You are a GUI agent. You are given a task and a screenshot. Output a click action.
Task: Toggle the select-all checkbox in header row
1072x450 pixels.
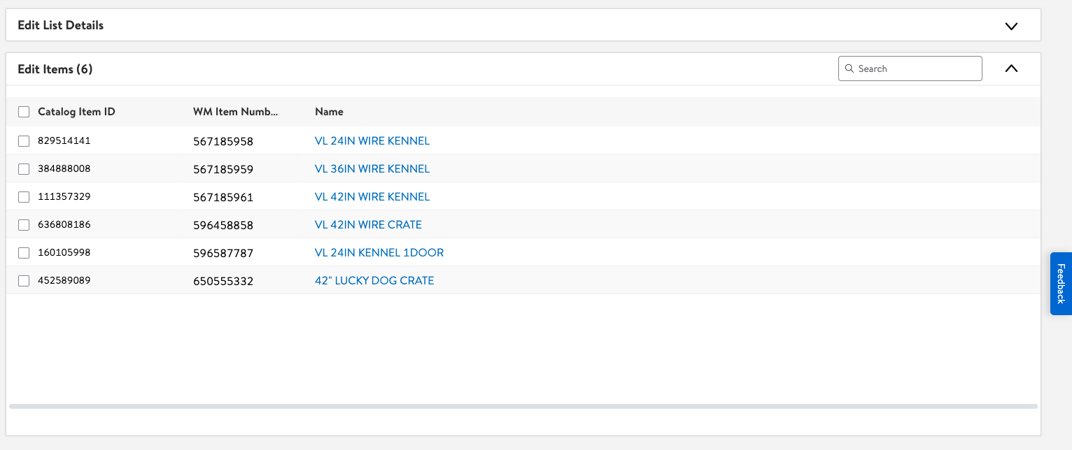(x=24, y=112)
